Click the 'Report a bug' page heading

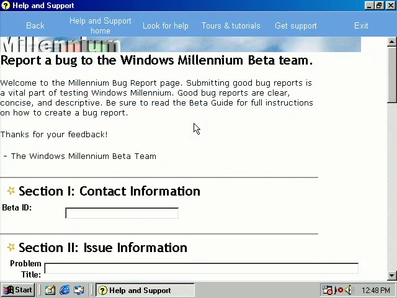pyautogui.click(x=156, y=60)
